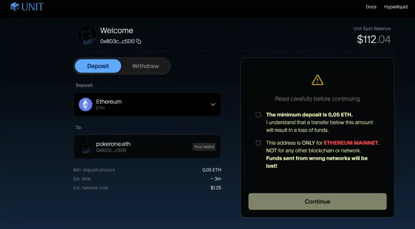The width and height of the screenshot is (415, 229).
Task: Click the UNIT cube logo icon
Action: pos(15,7)
